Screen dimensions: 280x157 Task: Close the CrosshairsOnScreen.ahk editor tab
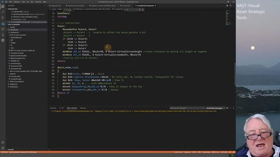155,6
